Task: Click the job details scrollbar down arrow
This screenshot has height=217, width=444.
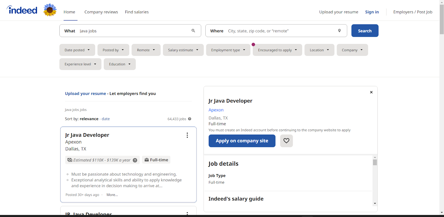Action: (375, 203)
